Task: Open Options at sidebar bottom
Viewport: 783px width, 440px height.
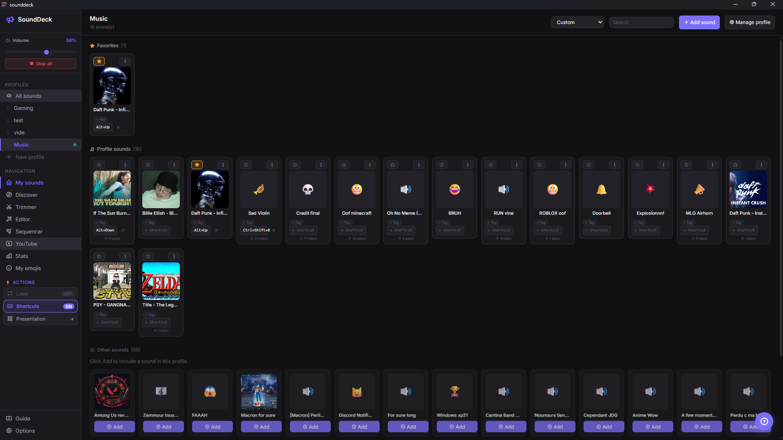Action: pos(40,431)
